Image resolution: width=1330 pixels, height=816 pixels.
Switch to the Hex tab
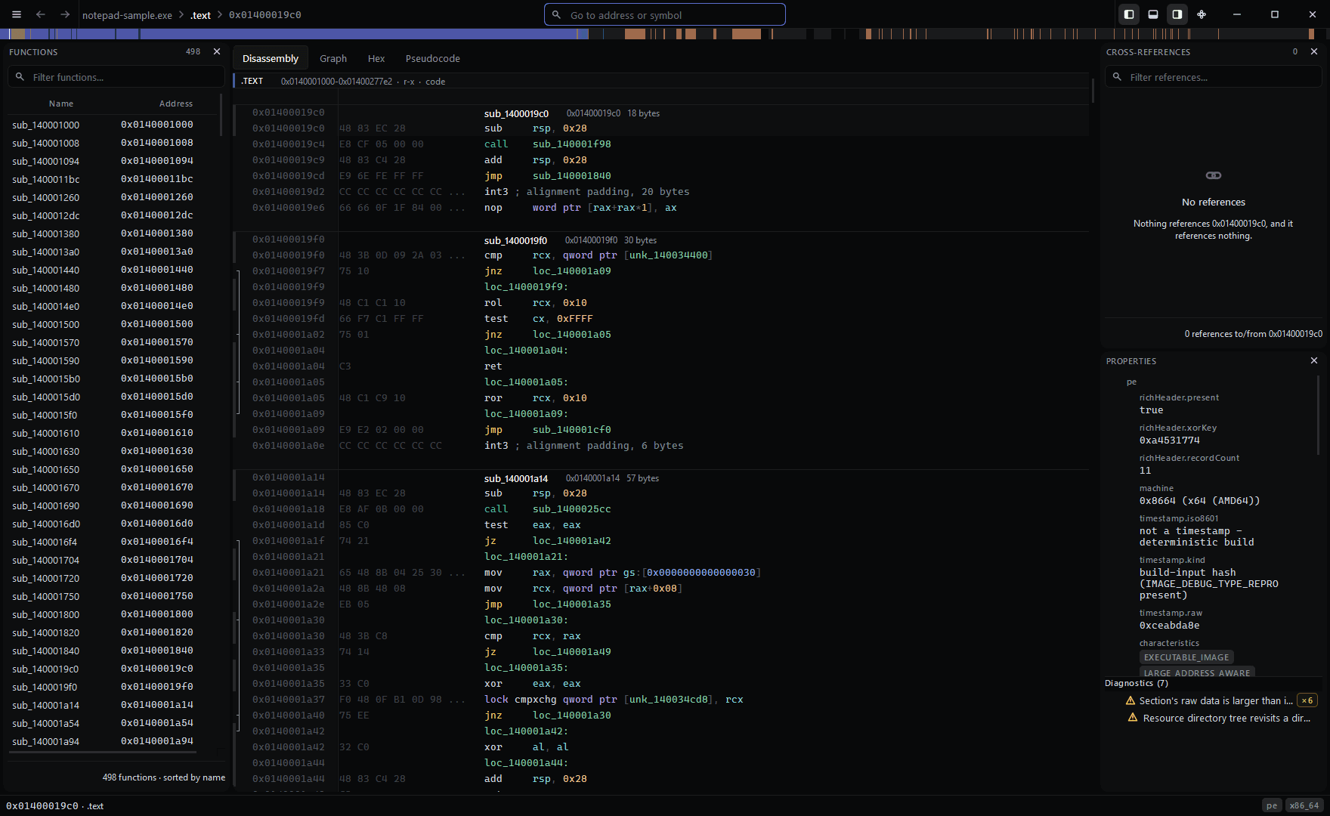click(x=376, y=58)
